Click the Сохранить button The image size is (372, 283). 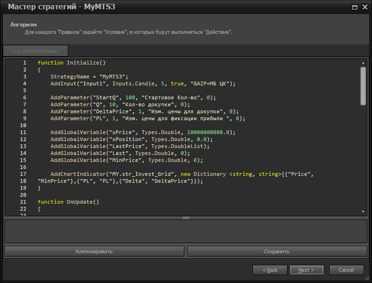(277, 251)
